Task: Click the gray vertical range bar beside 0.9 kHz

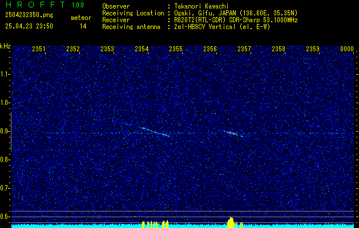Action: (x=11, y=132)
